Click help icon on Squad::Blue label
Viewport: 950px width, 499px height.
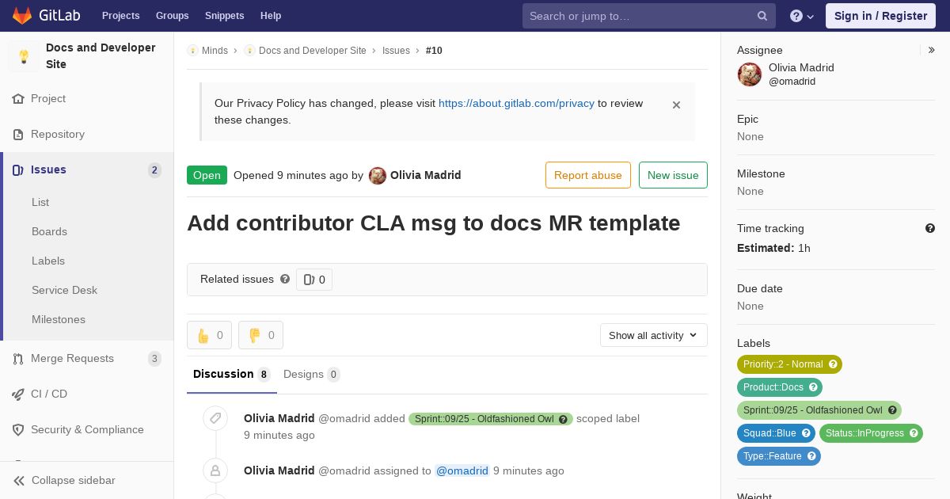click(x=806, y=433)
